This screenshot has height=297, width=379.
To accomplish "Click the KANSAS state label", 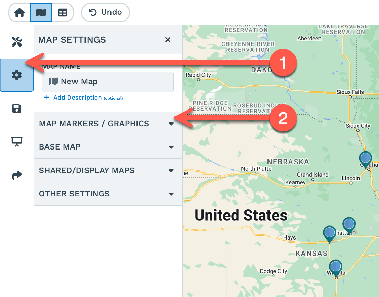I will click(x=311, y=254).
